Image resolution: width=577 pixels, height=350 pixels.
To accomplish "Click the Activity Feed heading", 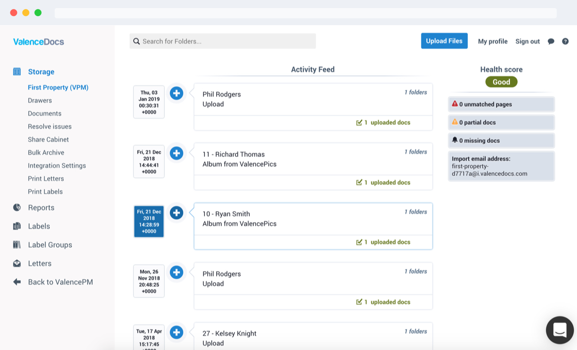I will (313, 70).
